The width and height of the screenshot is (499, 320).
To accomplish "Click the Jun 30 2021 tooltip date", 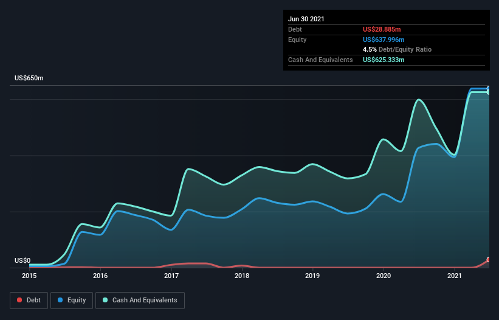I will (306, 19).
